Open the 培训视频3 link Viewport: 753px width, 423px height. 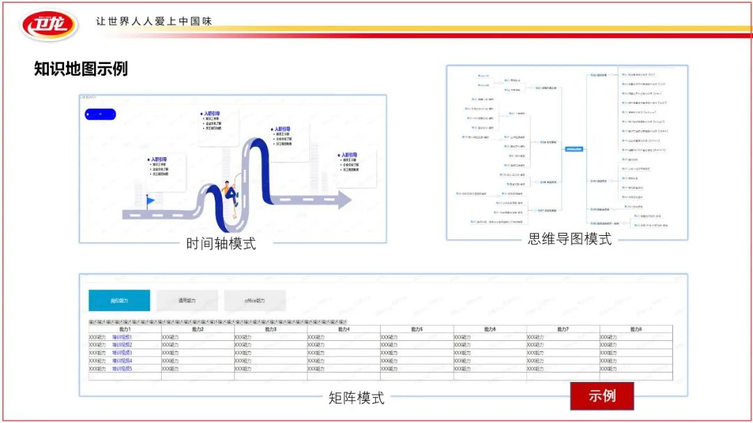(x=122, y=353)
